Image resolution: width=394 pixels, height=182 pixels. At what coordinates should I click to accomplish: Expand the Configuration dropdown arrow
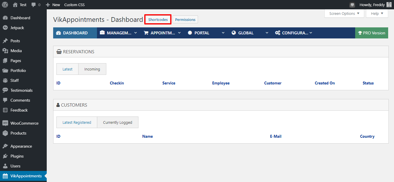coord(311,33)
